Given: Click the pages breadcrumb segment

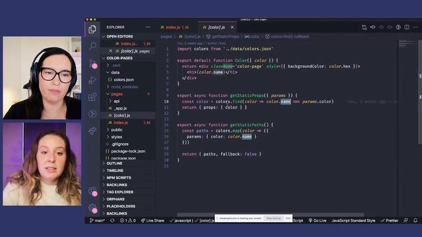Looking at the screenshot, I should [166, 37].
